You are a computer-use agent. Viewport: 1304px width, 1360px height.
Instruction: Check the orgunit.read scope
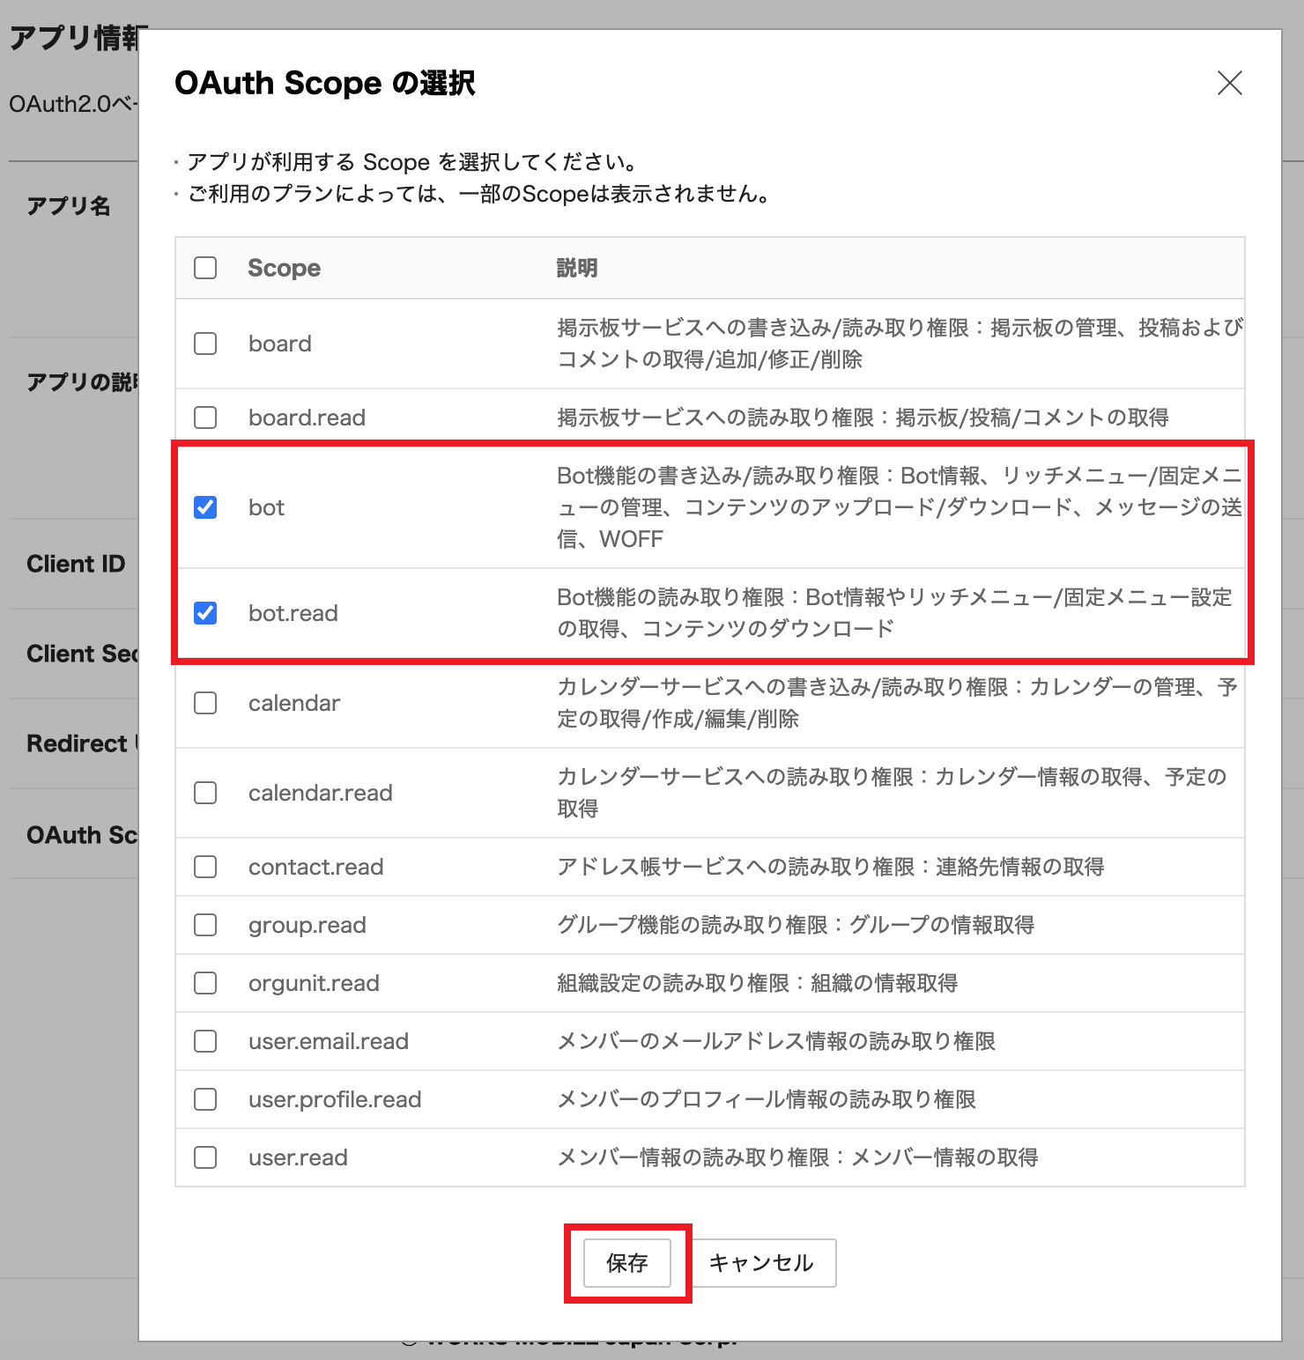coord(205,983)
